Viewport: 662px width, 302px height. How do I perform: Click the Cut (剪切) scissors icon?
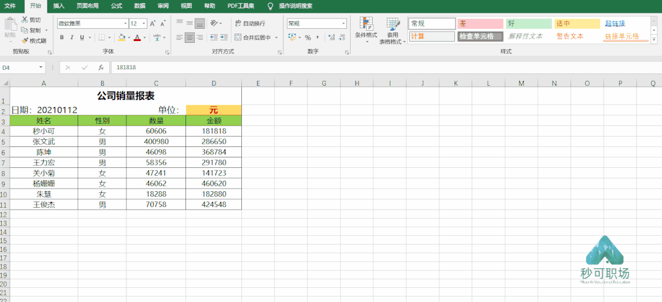point(25,20)
